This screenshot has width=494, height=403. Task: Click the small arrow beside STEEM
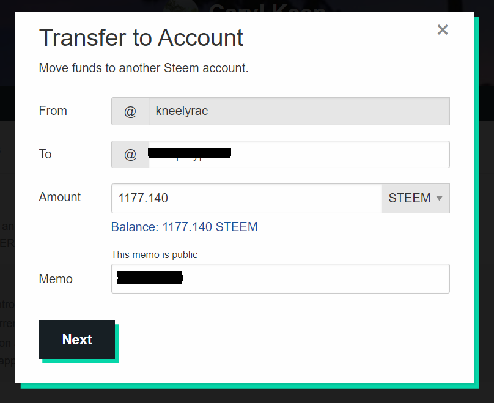pos(439,199)
